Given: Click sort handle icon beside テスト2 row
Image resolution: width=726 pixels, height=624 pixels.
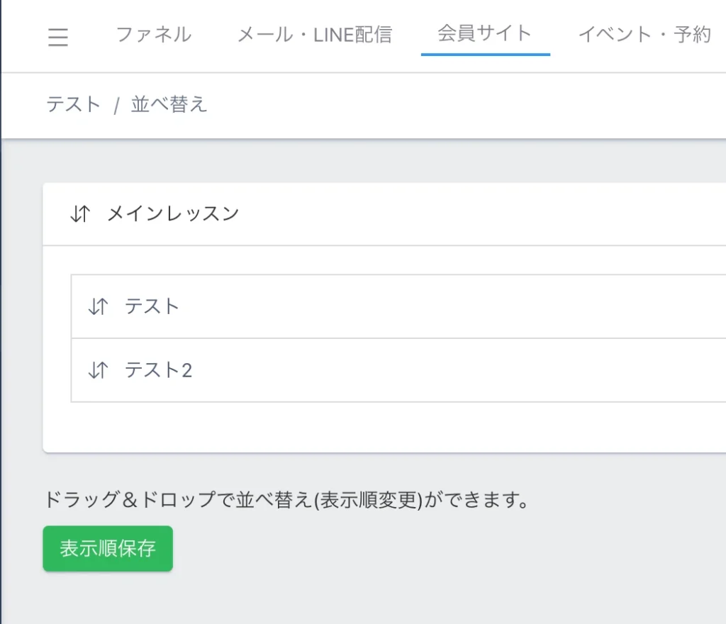Looking at the screenshot, I should coord(98,370).
